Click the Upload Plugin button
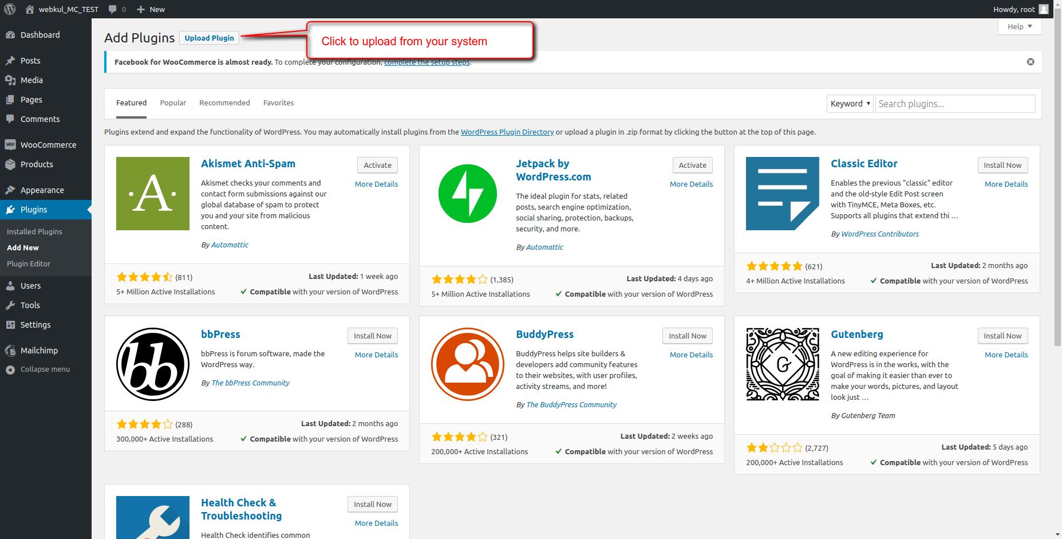Screen dimensions: 1062x539 coord(209,38)
